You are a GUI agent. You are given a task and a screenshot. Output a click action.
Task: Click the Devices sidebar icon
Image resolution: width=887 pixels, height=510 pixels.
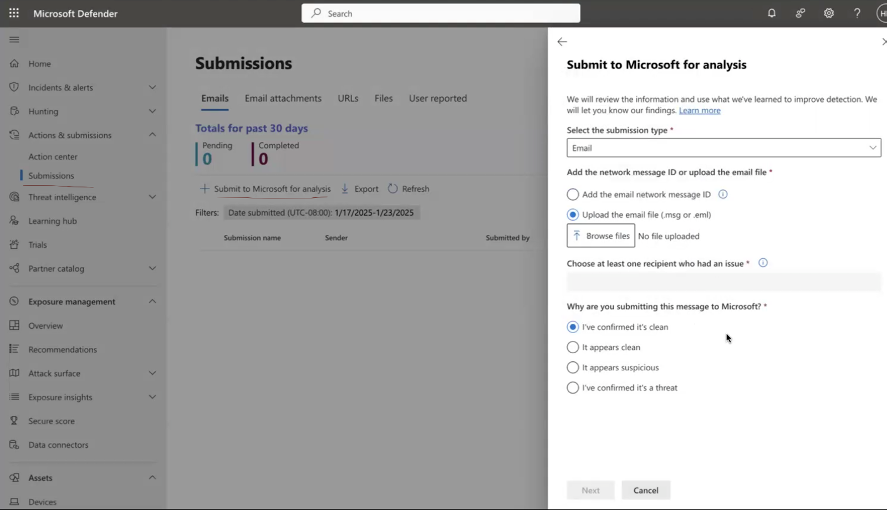coord(14,502)
